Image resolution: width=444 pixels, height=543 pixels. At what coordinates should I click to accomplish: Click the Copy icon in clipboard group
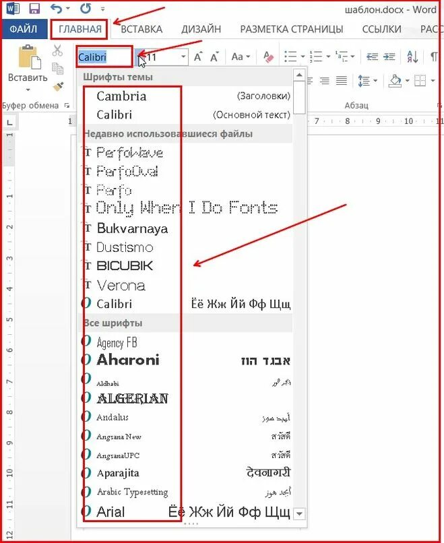pos(57,68)
